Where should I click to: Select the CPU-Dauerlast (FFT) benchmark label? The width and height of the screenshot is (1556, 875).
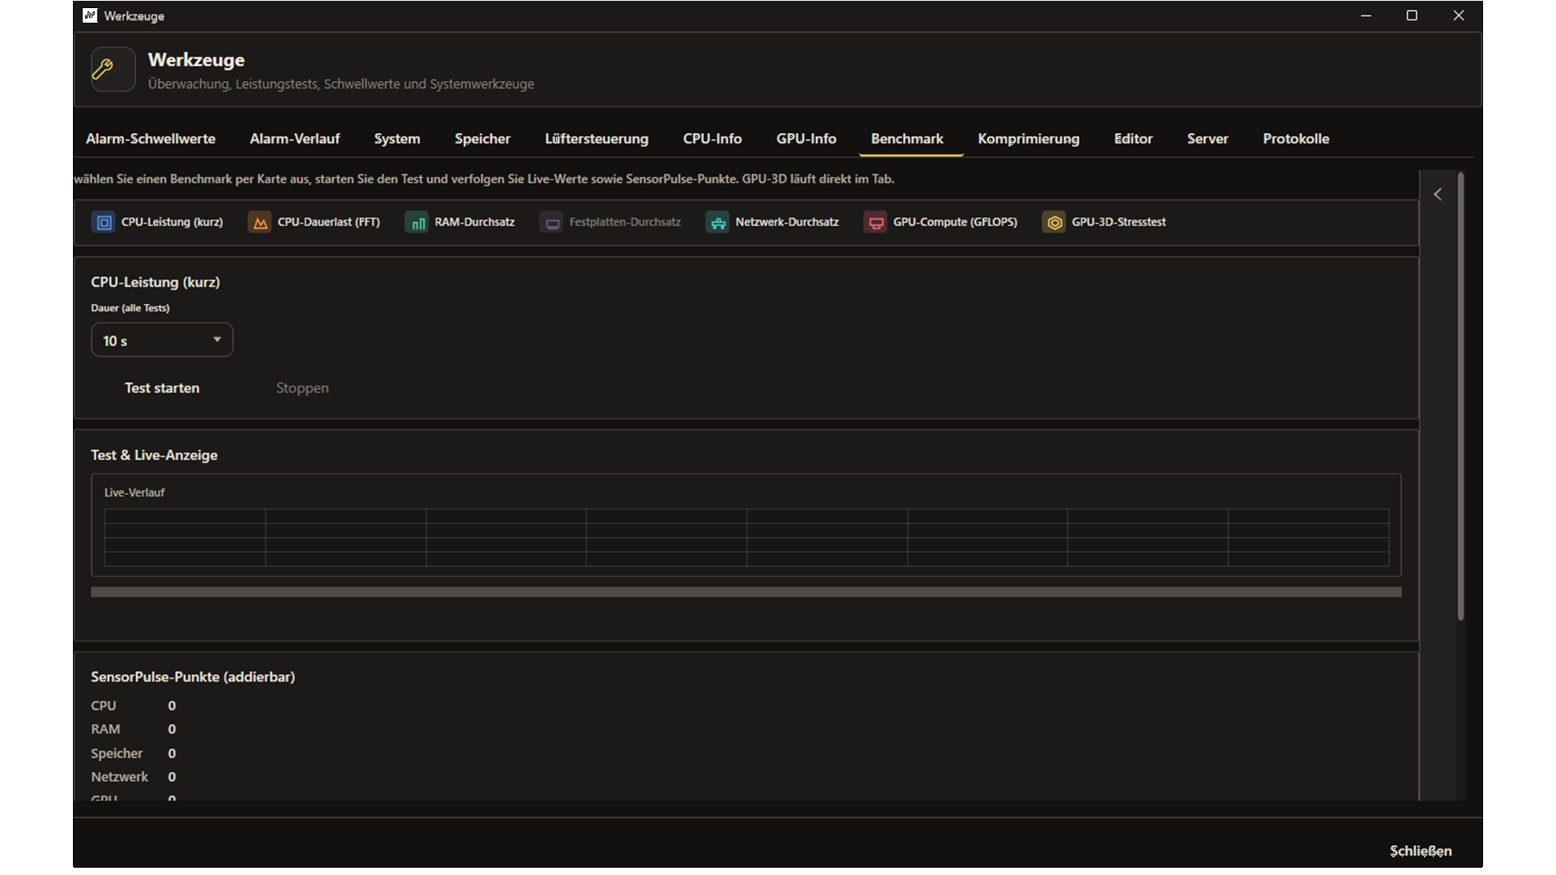pyautogui.click(x=328, y=222)
